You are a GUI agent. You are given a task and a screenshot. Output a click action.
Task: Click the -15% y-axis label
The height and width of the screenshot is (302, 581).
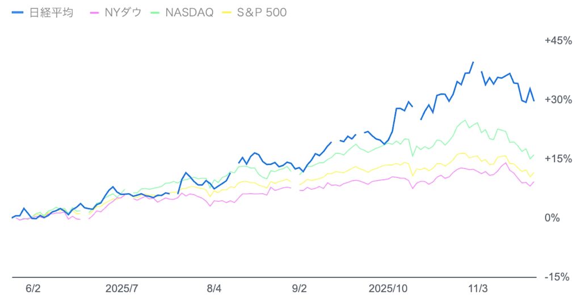click(555, 277)
